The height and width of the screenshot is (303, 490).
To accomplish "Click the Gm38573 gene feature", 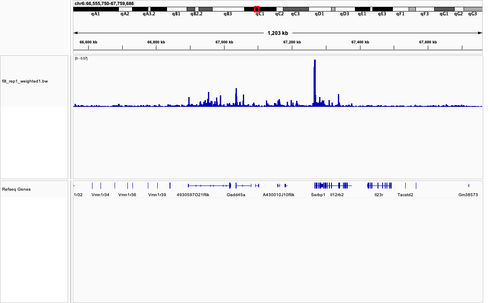I will (x=468, y=195).
